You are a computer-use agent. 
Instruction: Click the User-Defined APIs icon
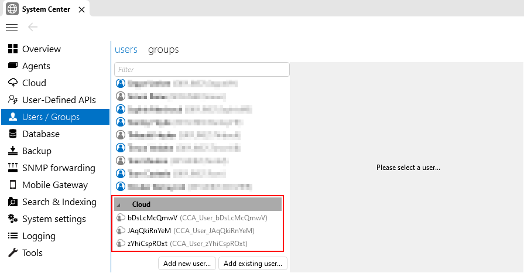[13, 100]
